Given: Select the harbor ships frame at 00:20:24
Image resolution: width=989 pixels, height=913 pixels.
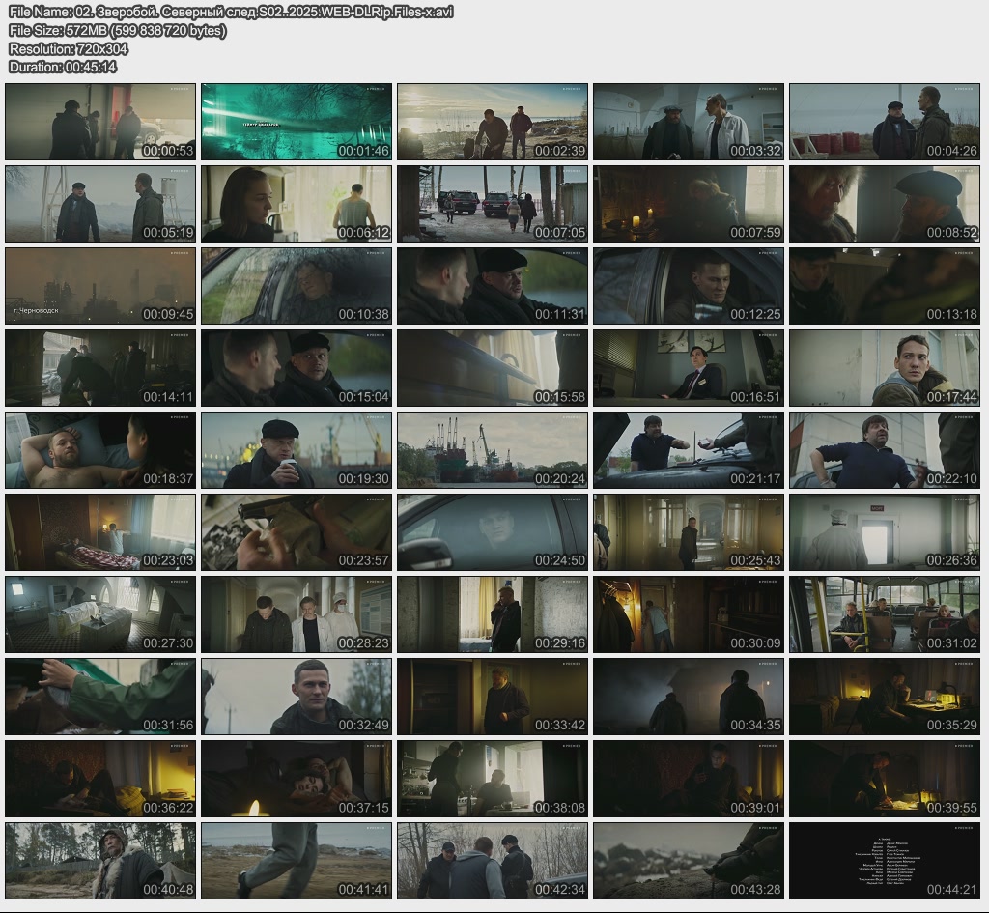Looking at the screenshot, I should [493, 450].
